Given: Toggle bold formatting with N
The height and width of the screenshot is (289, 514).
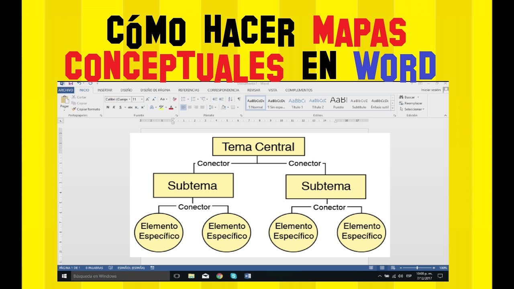Looking at the screenshot, I should coord(108,107).
